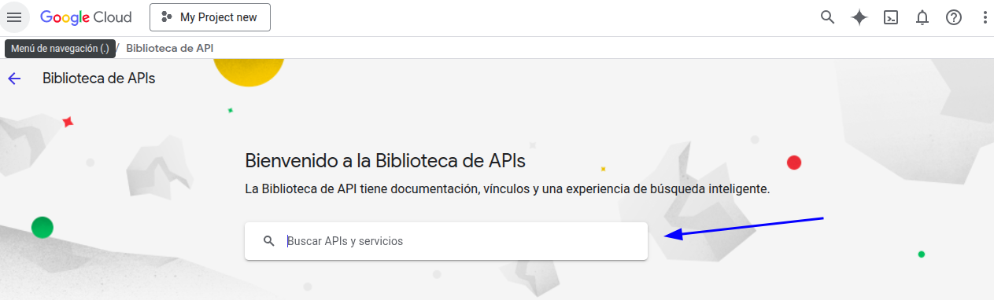The width and height of the screenshot is (994, 300).
Task: Open Gemini AI sparkle assistant icon
Action: (859, 17)
